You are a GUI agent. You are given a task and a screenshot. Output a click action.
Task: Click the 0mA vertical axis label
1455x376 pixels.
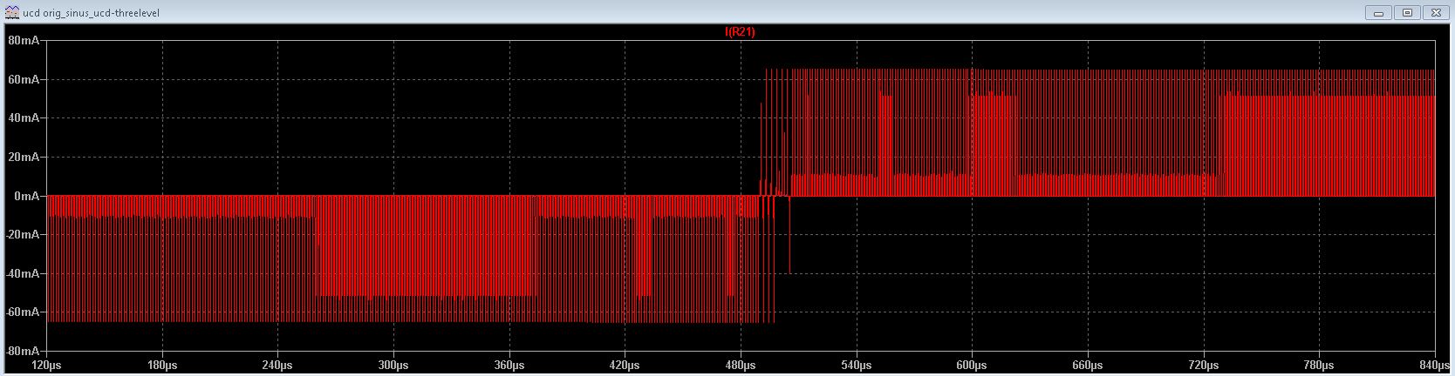26,196
